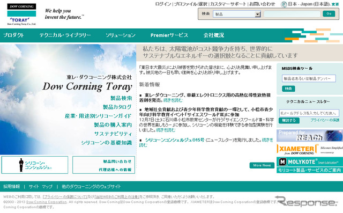
Task: Click the header search text field
Action: tap(292, 14)
